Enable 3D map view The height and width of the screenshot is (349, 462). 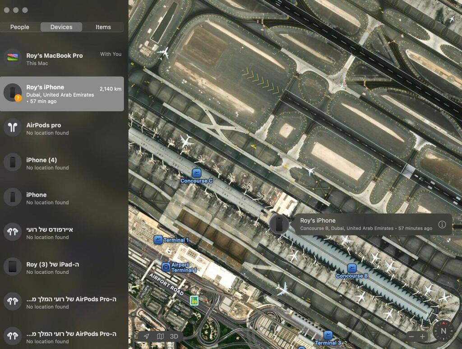174,336
